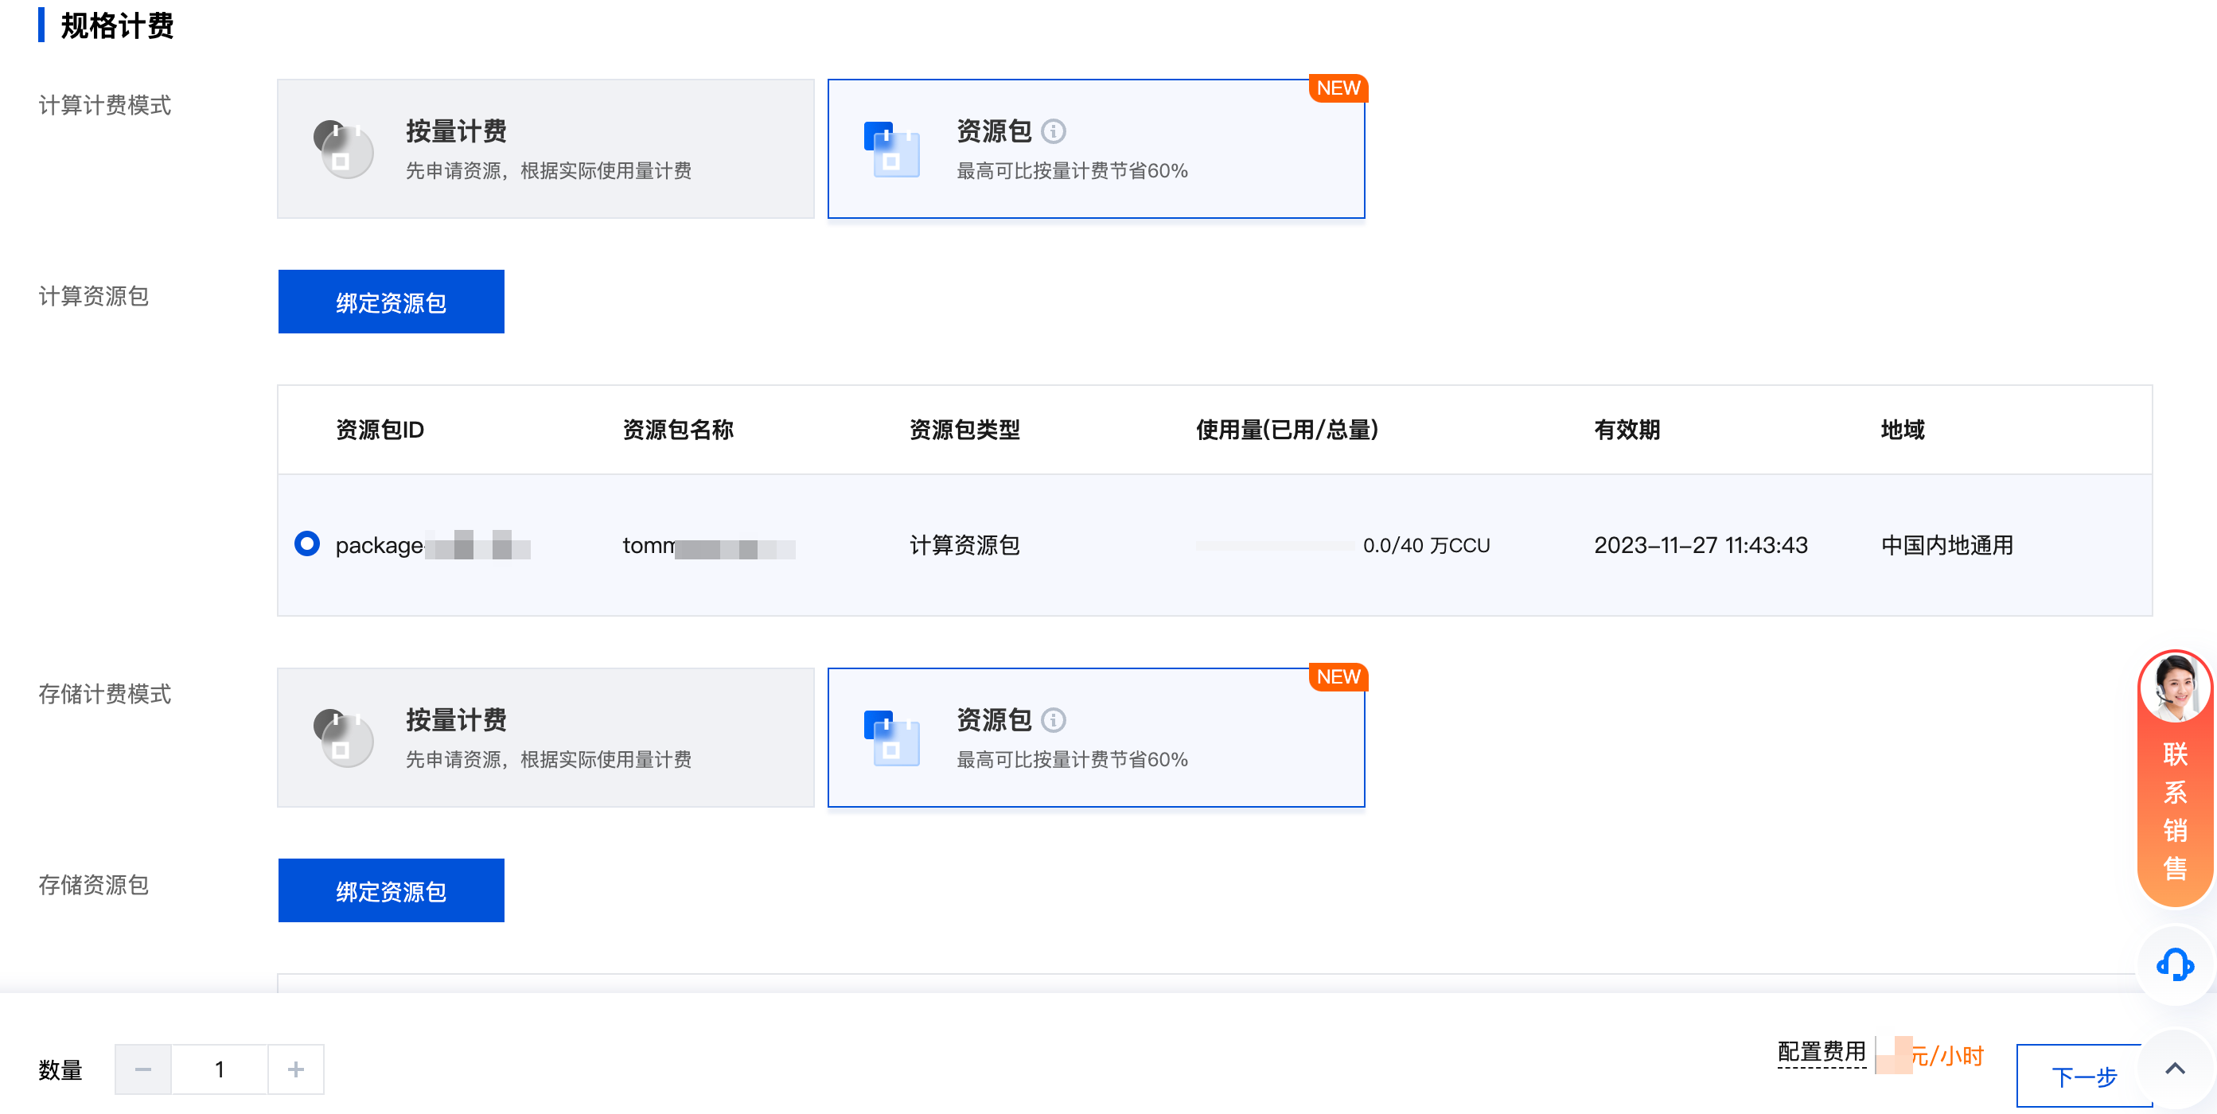Click info icon beside compute 资源包 title
This screenshot has width=2217, height=1114.
click(1053, 130)
